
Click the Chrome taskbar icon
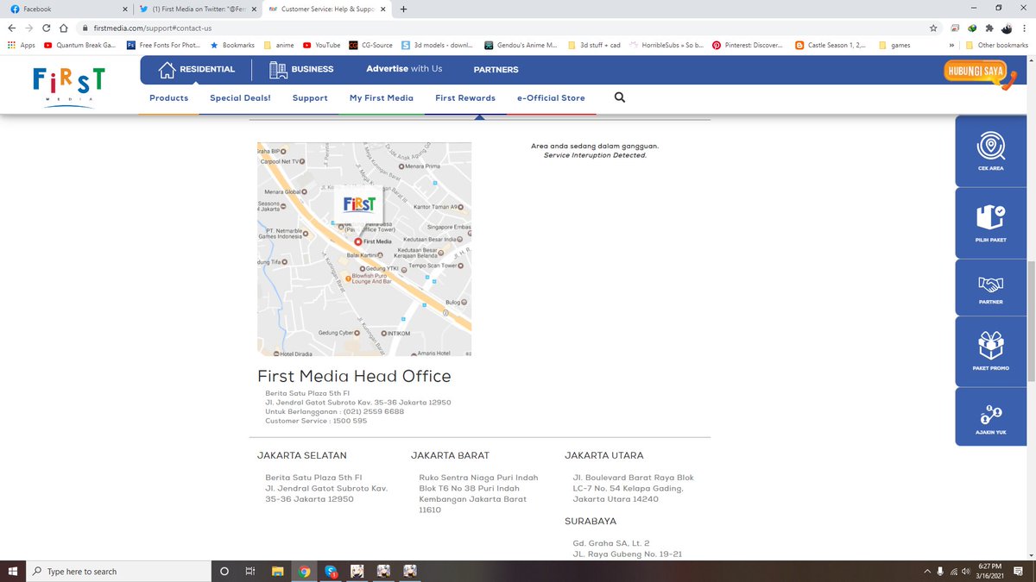point(304,571)
